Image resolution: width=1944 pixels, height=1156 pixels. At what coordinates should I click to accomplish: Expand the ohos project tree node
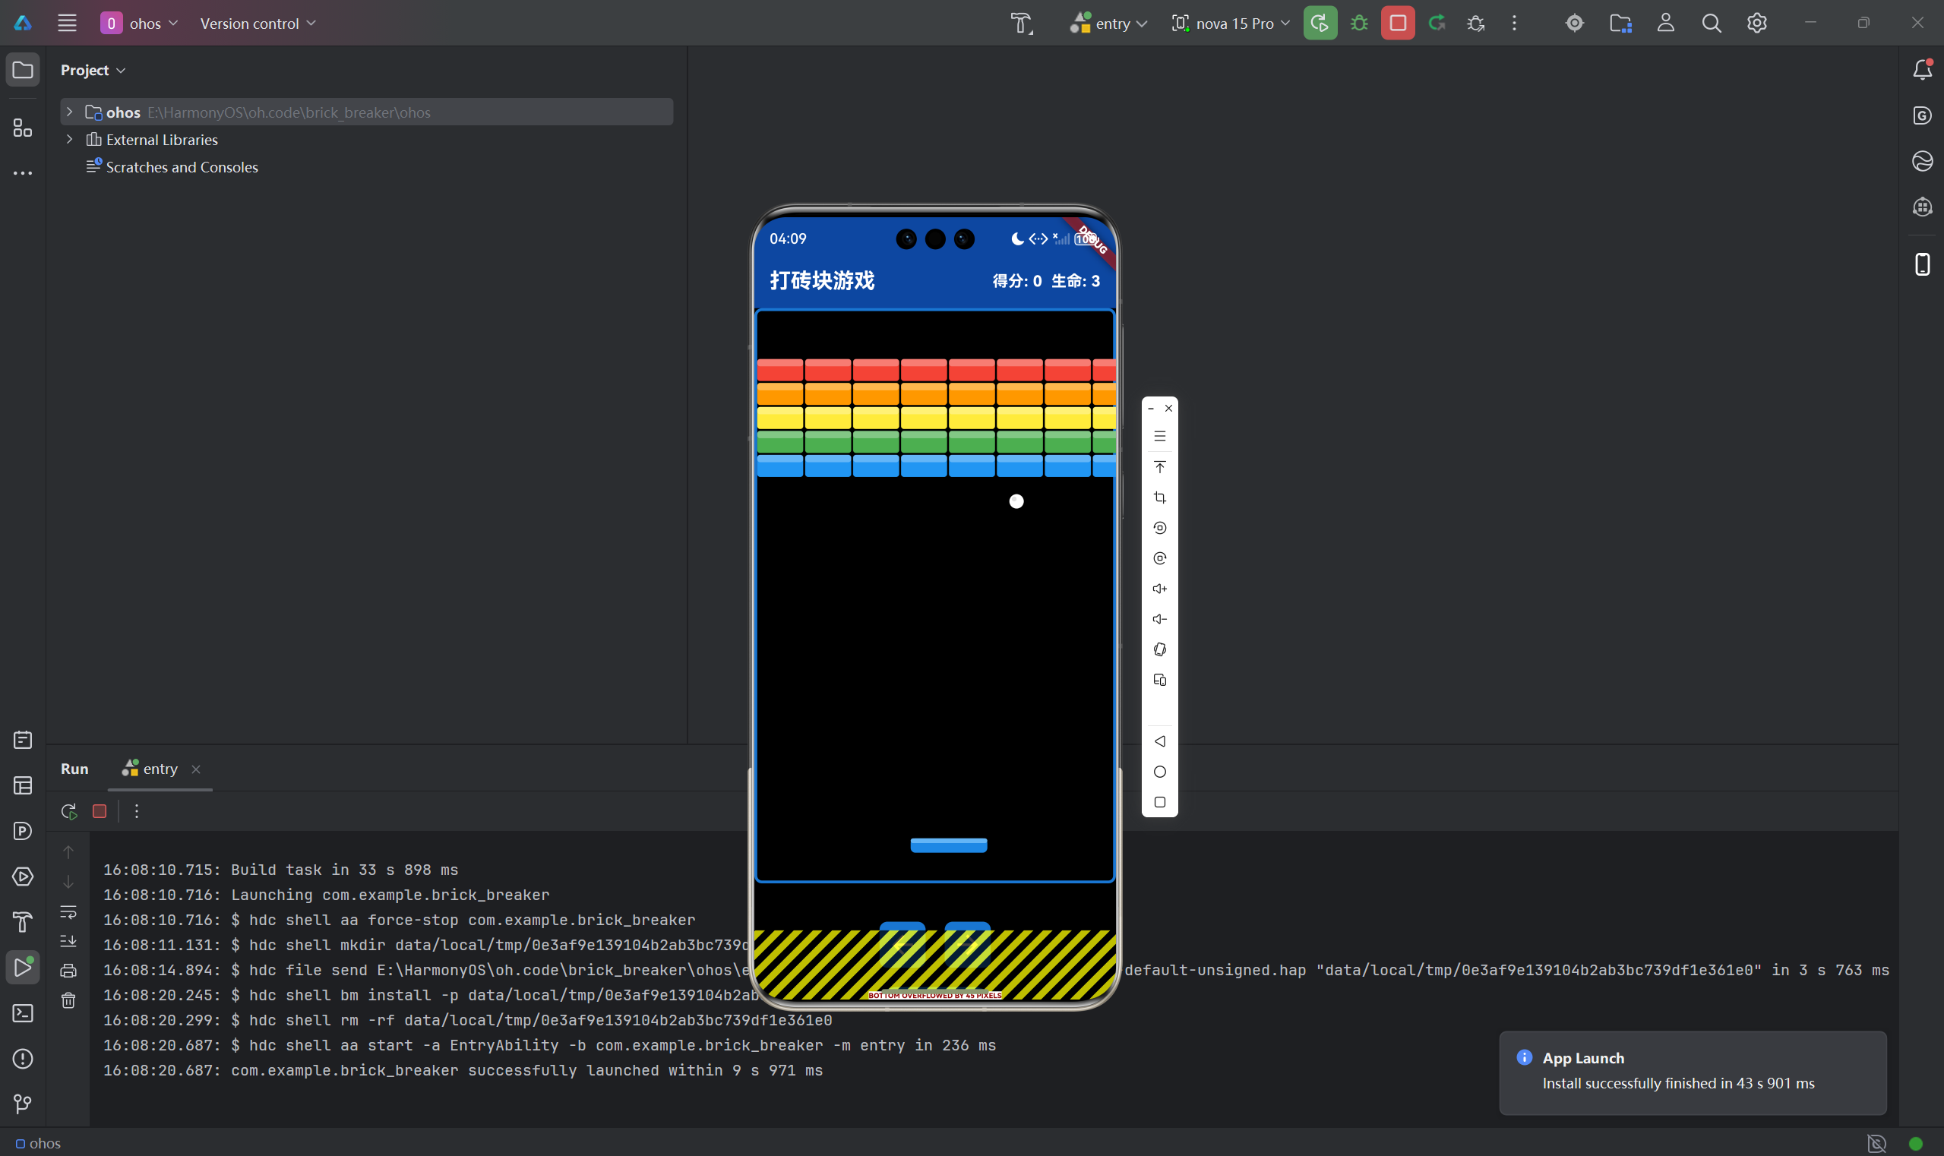[69, 112]
